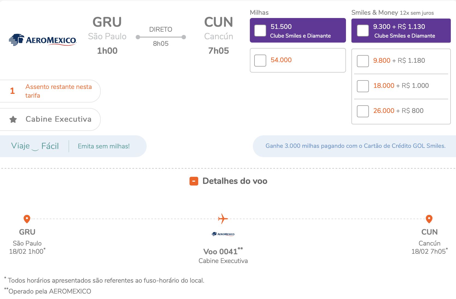Collapse flight details with the orange minus icon
The height and width of the screenshot is (299, 456).
tap(194, 181)
